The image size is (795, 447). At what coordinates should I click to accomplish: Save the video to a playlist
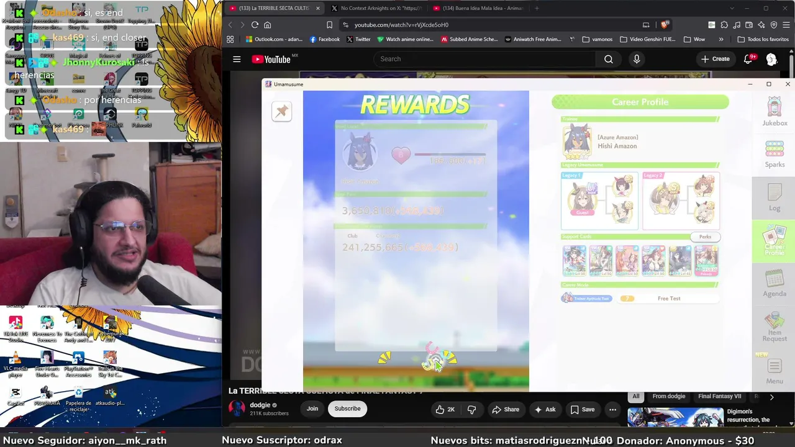tap(583, 409)
